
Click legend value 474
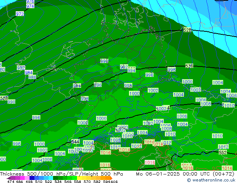(x=11, y=182)
